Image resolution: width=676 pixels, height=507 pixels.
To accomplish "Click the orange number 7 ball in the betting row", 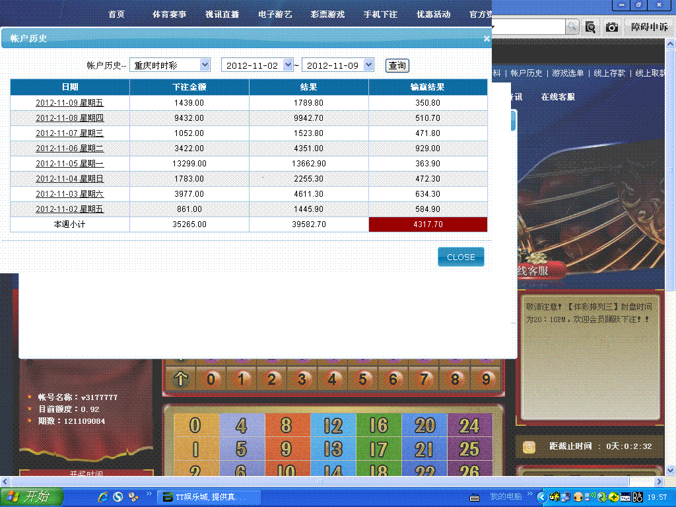I will pyautogui.click(x=424, y=378).
